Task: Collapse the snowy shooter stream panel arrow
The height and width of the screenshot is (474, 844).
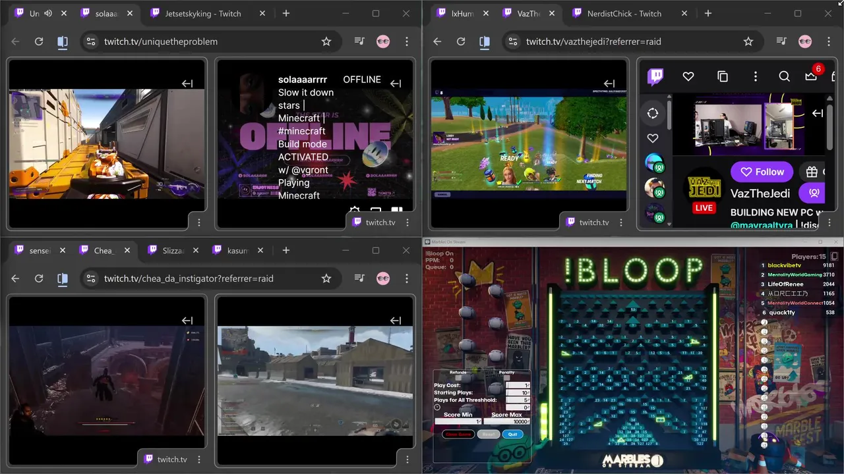Action: coord(396,321)
